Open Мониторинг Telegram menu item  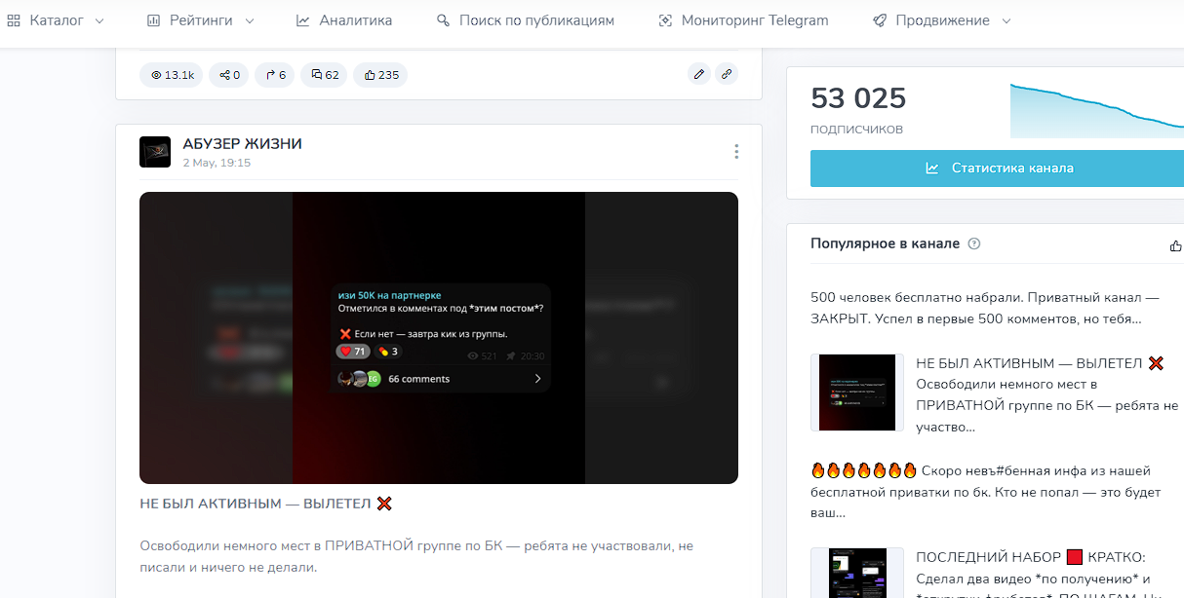pyautogui.click(x=743, y=20)
